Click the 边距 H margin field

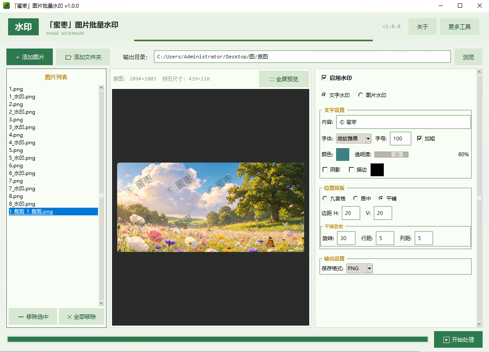point(351,213)
